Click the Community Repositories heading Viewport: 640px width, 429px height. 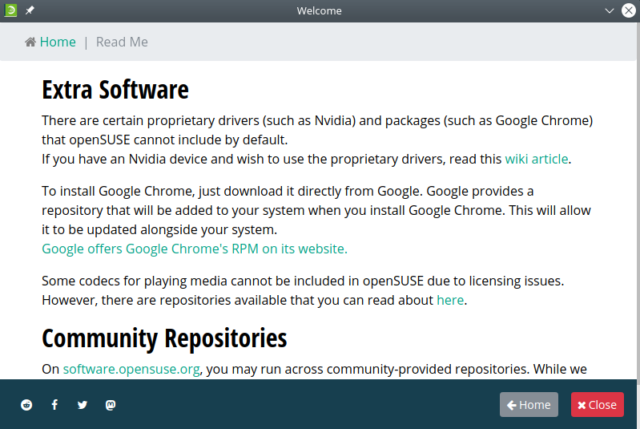click(x=164, y=338)
